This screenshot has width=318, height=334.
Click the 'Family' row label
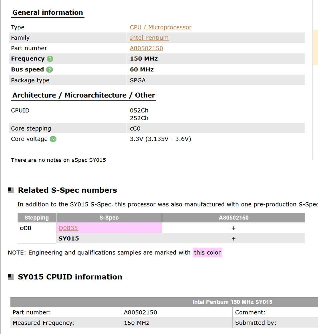20,38
